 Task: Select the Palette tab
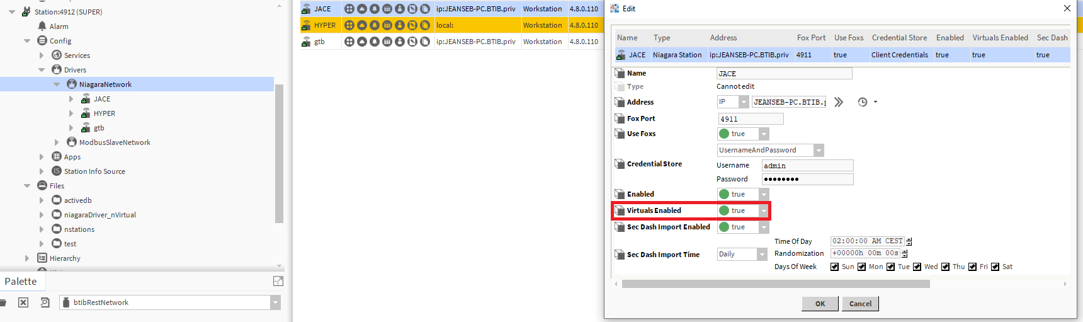21,281
